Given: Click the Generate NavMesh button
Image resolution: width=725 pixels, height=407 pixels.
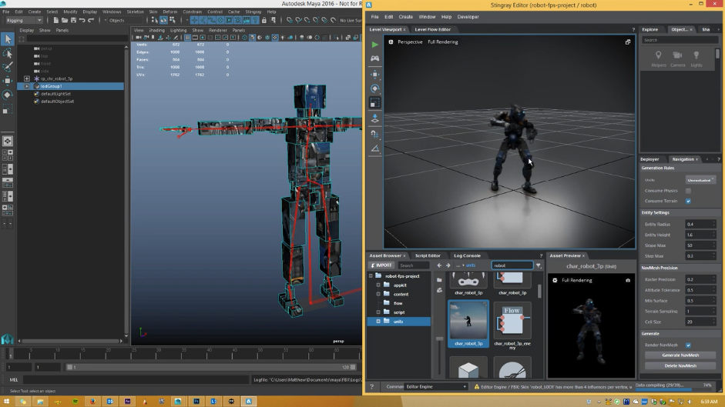Looking at the screenshot, I should click(x=680, y=355).
